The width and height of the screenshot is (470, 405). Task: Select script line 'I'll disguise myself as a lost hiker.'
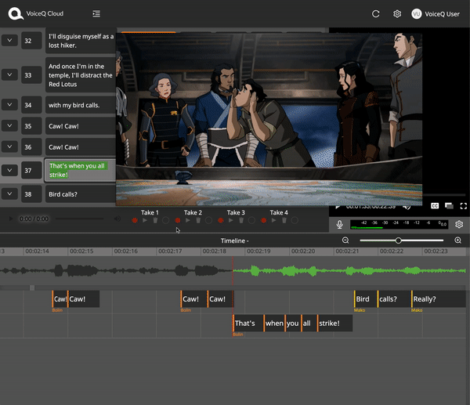(81, 41)
